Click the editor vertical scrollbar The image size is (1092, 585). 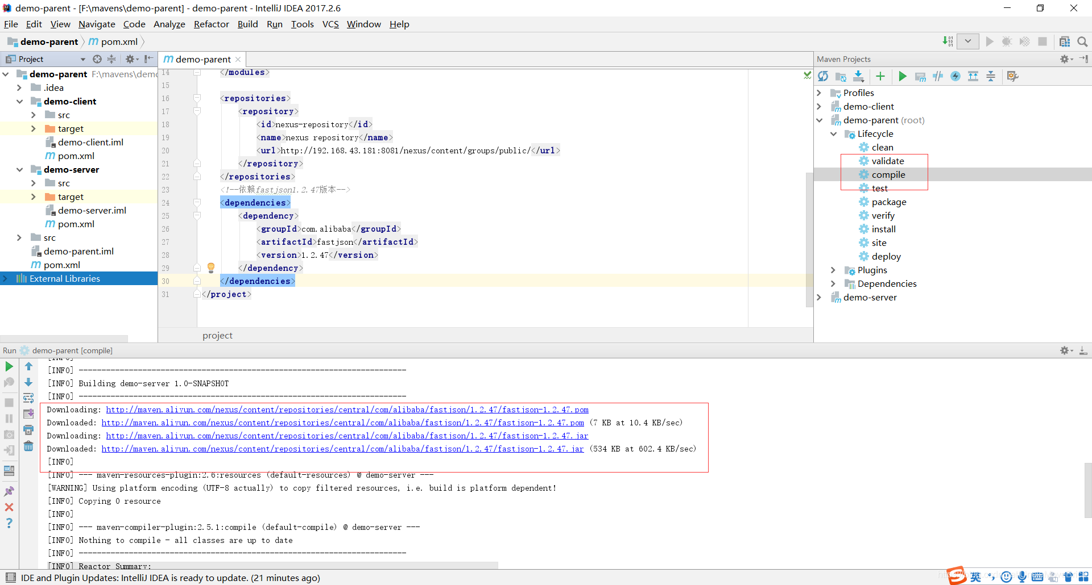(x=809, y=239)
